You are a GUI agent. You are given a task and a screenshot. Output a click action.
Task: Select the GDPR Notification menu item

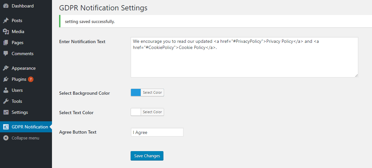[26, 127]
